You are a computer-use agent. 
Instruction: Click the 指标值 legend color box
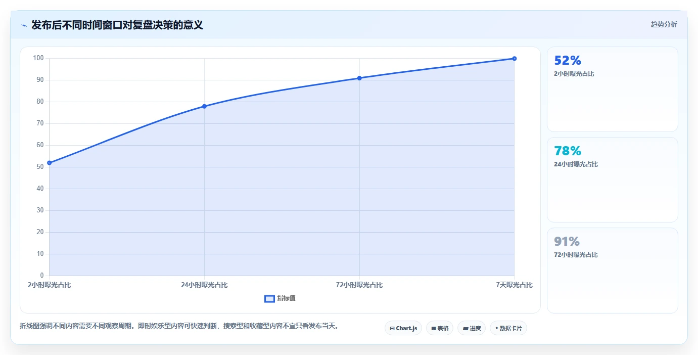pyautogui.click(x=269, y=298)
